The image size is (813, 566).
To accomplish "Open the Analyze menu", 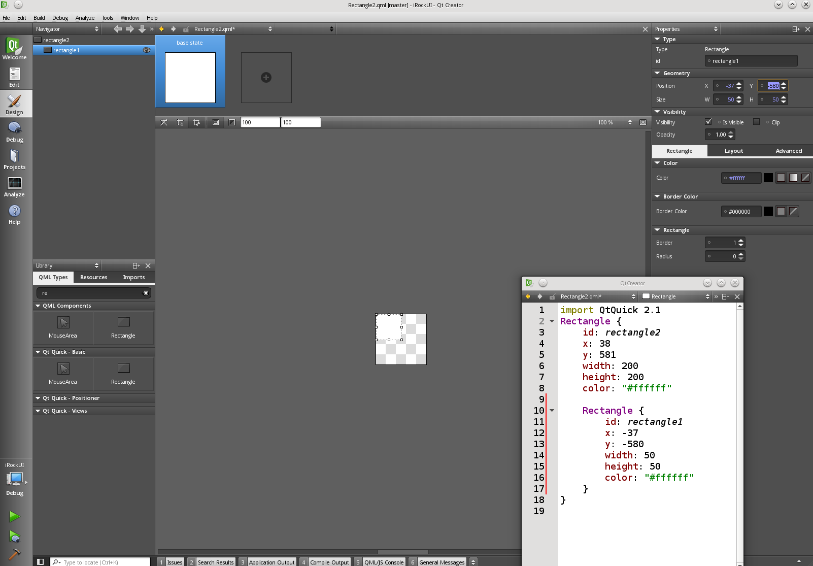I will [85, 18].
